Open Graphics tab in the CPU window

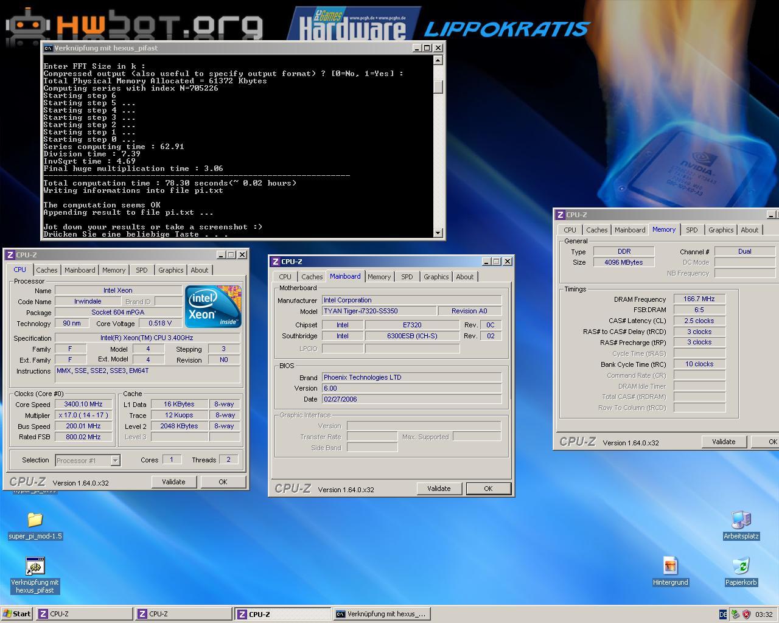170,270
